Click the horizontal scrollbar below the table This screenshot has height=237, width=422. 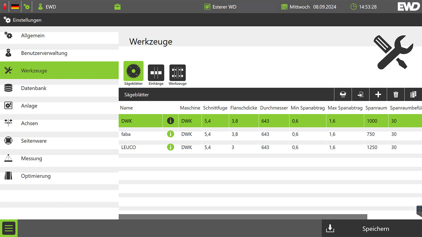[x=243, y=217]
